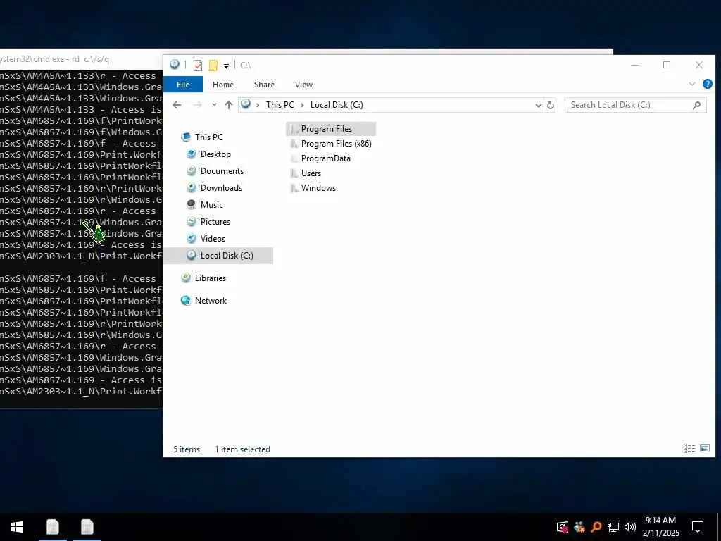Minimize the Explorer window

click(x=635, y=65)
